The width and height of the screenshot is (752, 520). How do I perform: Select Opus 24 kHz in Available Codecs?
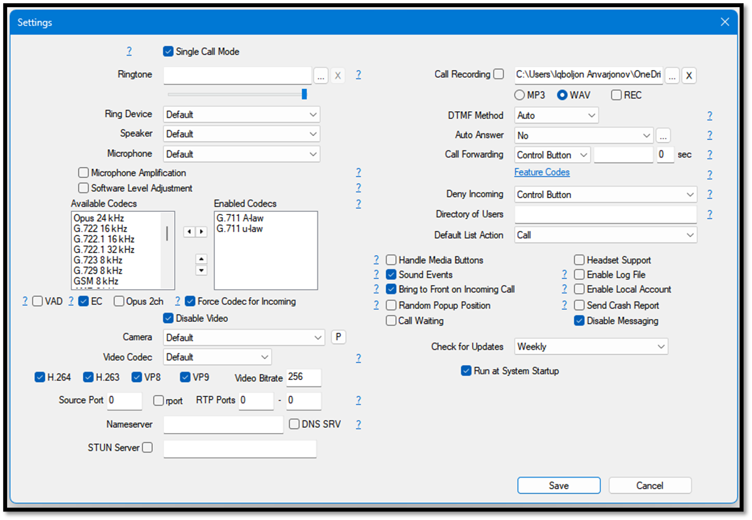point(99,218)
